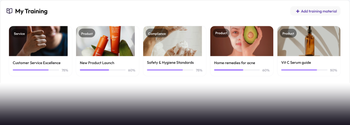Open the Vit C Serum guide thumbnail
This screenshot has width=350, height=125.
pyautogui.click(x=309, y=41)
